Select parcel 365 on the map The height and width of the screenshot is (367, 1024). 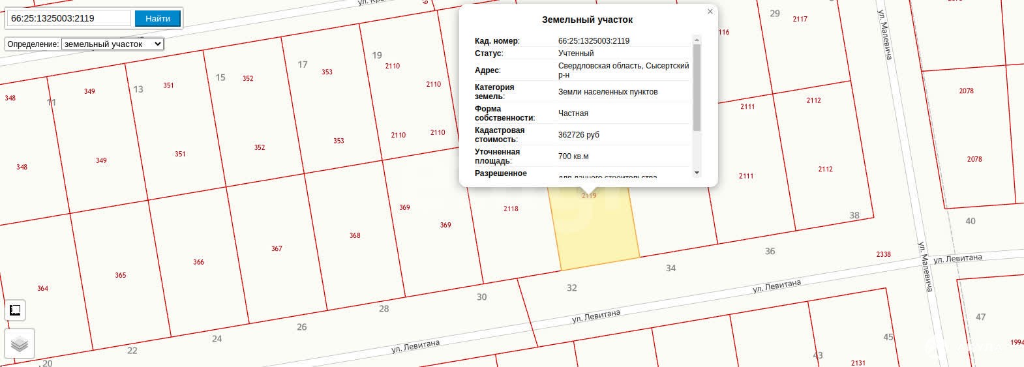121,275
